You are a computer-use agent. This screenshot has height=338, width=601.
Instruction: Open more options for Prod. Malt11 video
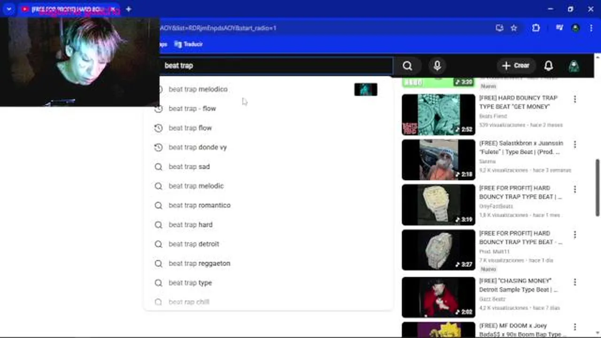575,234
